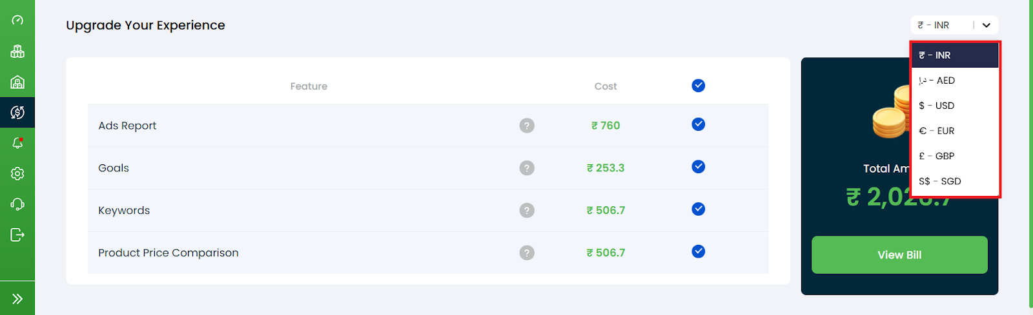Select the billing dollar-cycle sidebar icon
The height and width of the screenshot is (315, 1033).
(x=17, y=113)
